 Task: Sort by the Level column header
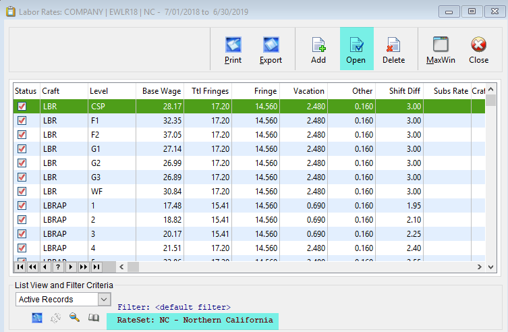pos(112,91)
